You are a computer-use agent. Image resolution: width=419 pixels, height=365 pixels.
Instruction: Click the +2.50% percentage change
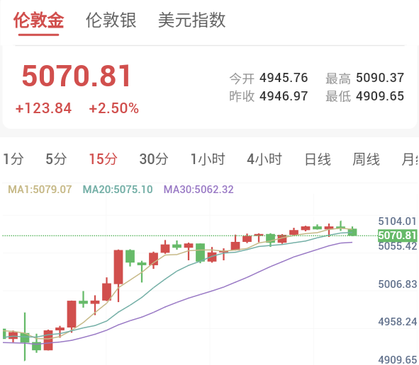coord(114,108)
